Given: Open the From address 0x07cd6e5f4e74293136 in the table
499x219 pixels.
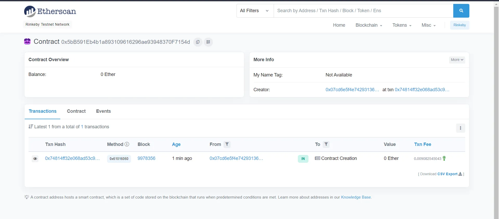Looking at the screenshot, I should [x=236, y=158].
